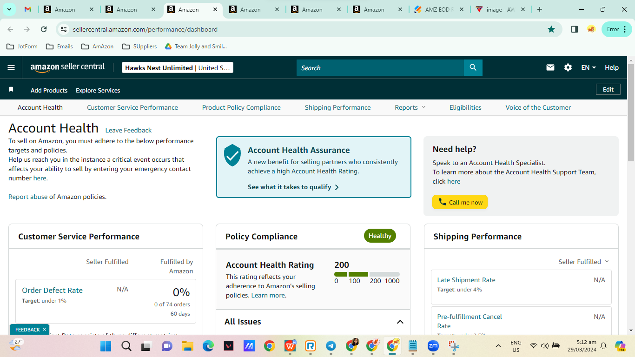Dismiss the FEEDBACK tab with its X
The height and width of the screenshot is (357, 635).
[x=44, y=330]
